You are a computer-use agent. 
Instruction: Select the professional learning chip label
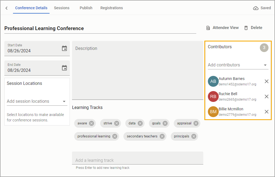(94, 136)
